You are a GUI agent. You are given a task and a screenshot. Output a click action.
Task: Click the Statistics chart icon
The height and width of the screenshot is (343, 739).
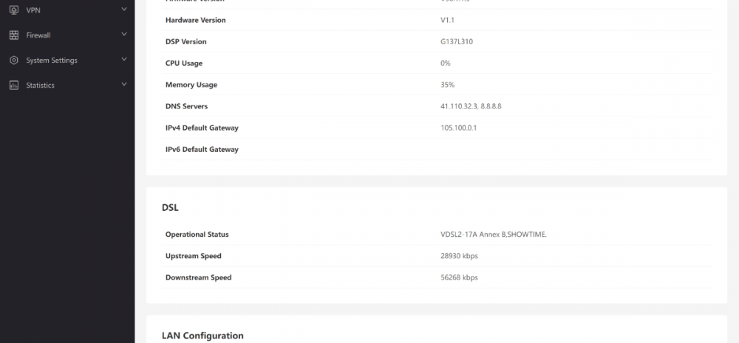coord(13,85)
